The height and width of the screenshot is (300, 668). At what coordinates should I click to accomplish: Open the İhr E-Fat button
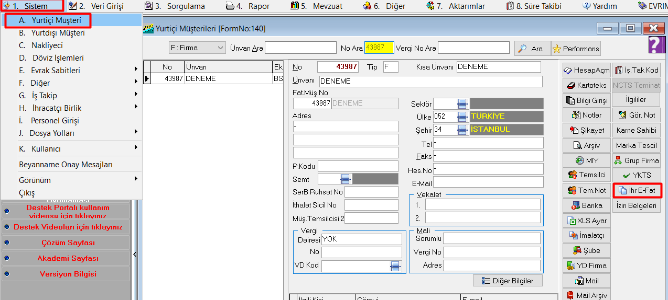point(637,190)
